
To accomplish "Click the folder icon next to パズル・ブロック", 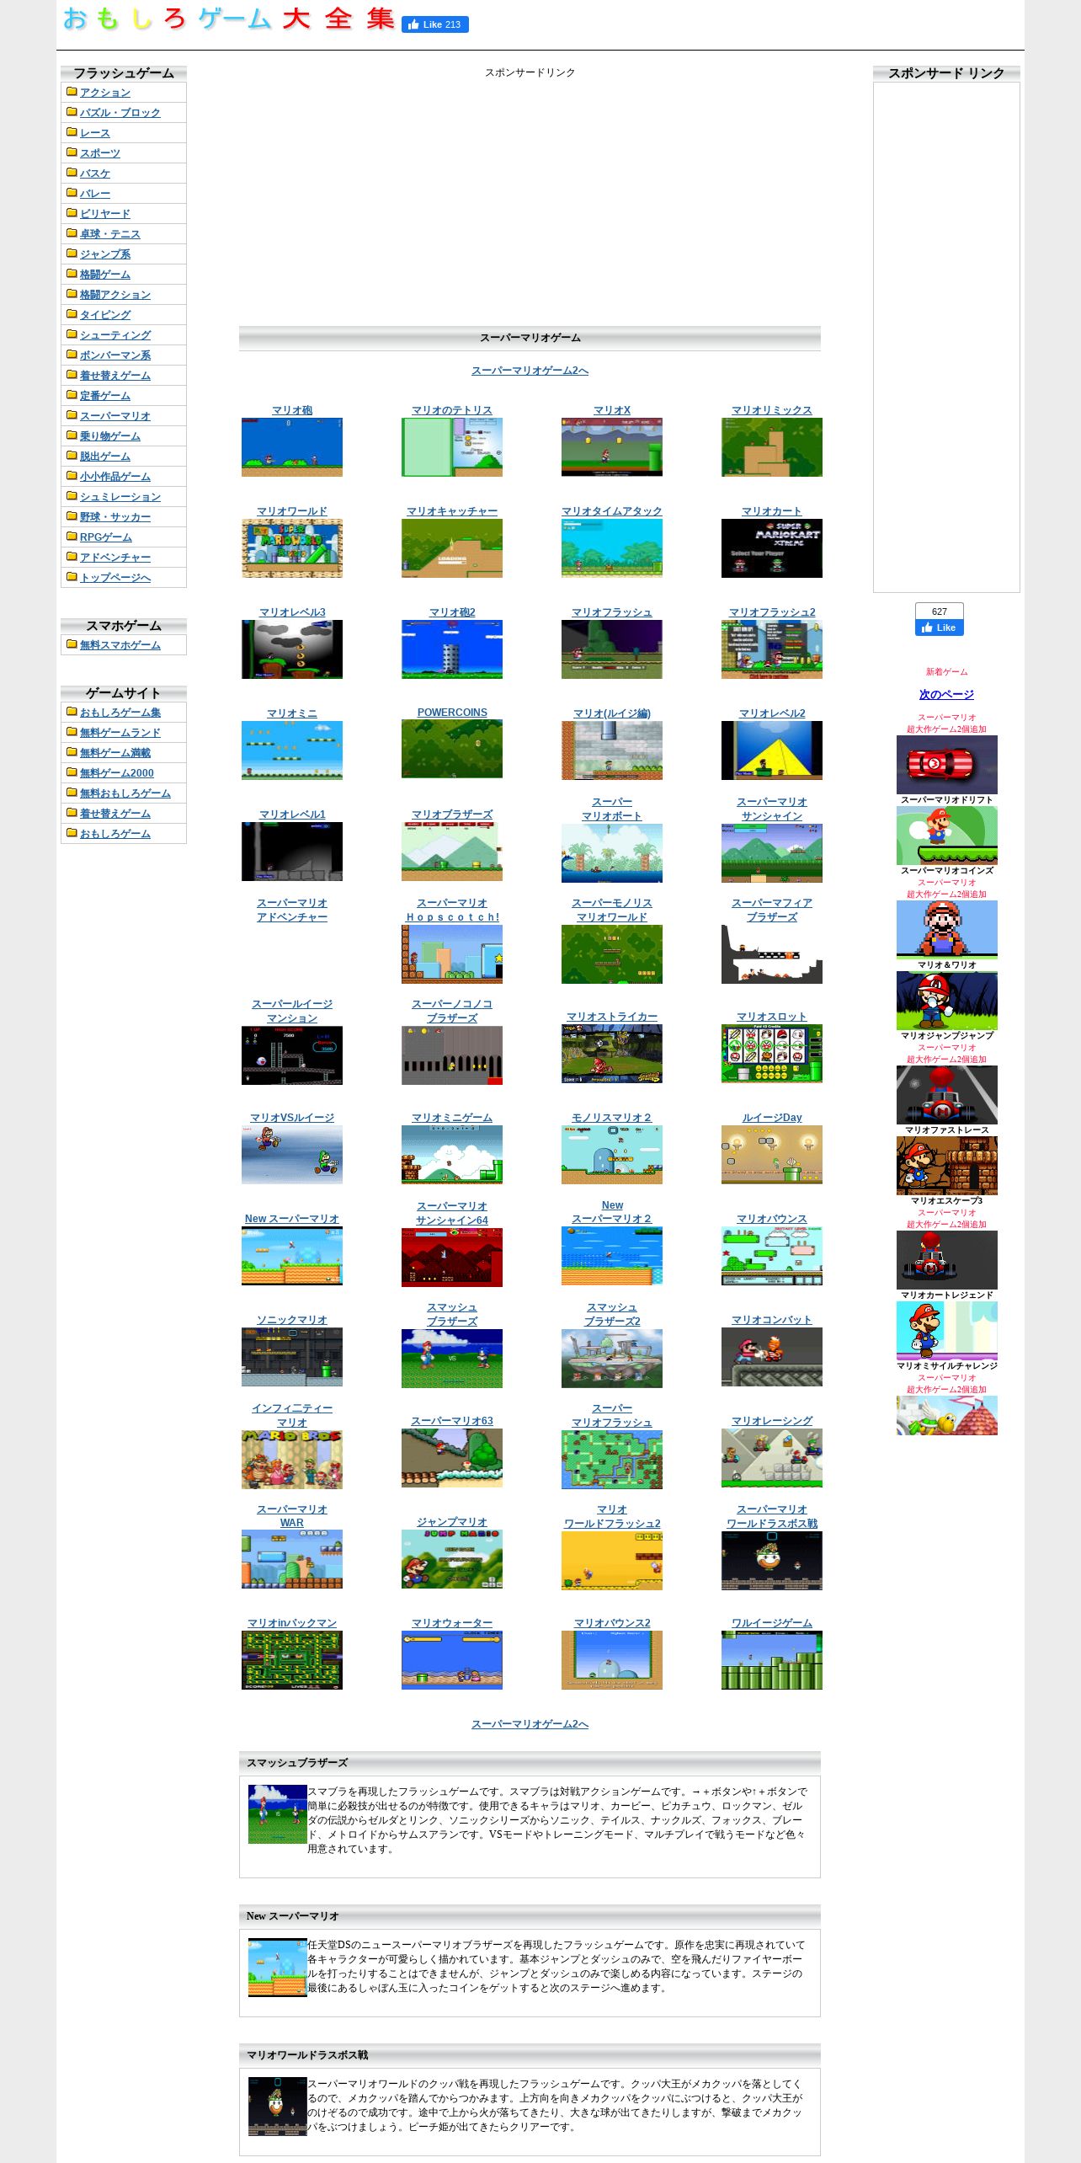I will [72, 112].
